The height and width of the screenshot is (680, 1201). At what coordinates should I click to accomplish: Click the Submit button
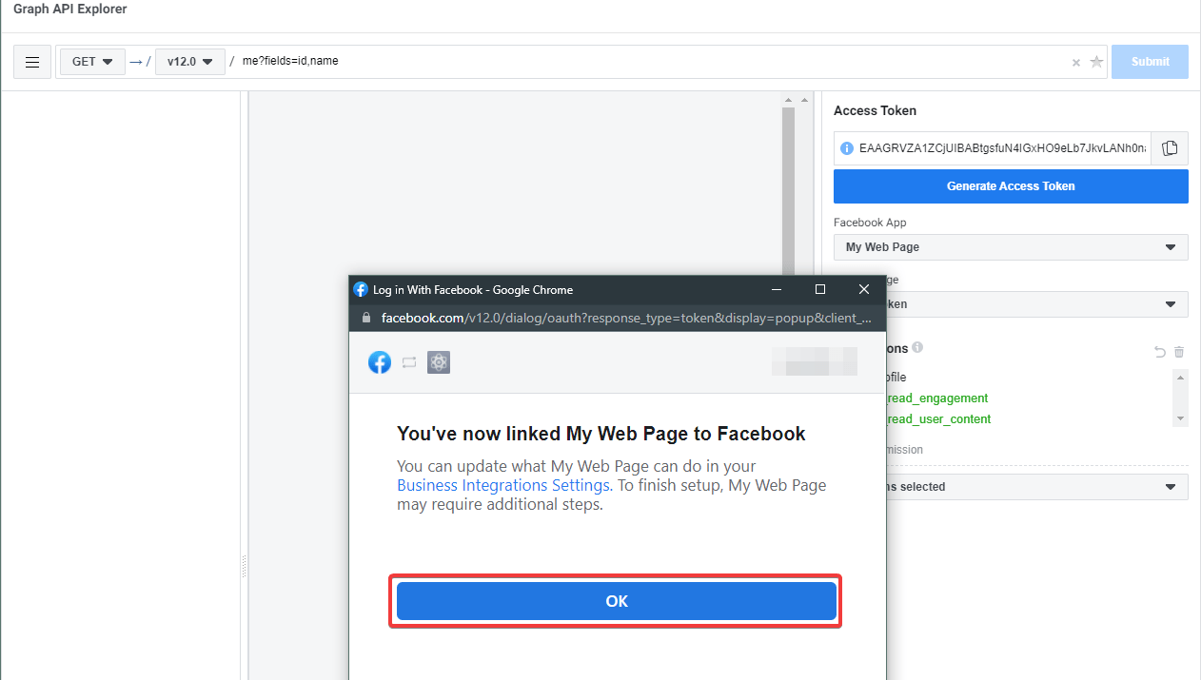point(1150,62)
